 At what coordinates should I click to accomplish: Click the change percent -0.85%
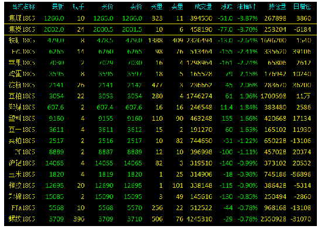pyautogui.click(x=248, y=197)
